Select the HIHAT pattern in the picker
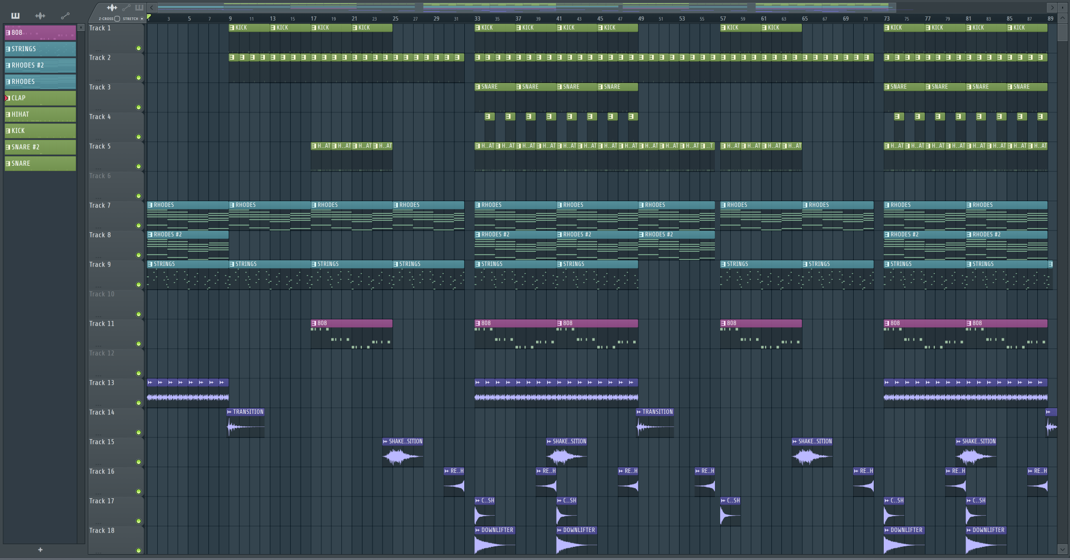The height and width of the screenshot is (560, 1070). (40, 114)
